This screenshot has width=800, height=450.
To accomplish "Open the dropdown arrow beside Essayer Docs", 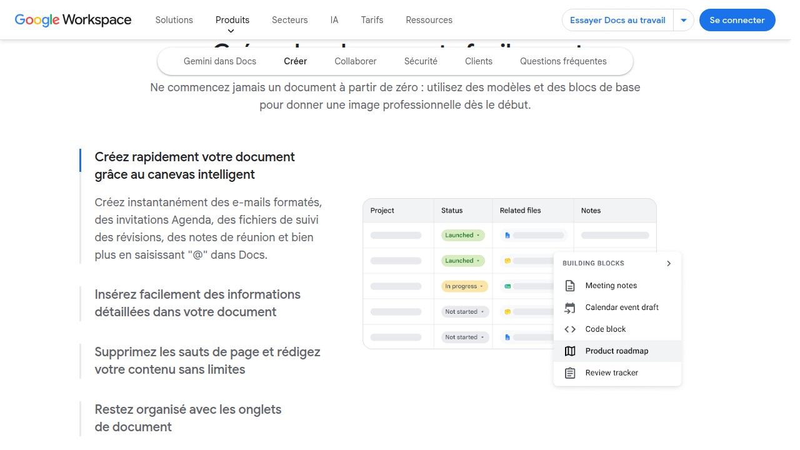I will pos(684,20).
